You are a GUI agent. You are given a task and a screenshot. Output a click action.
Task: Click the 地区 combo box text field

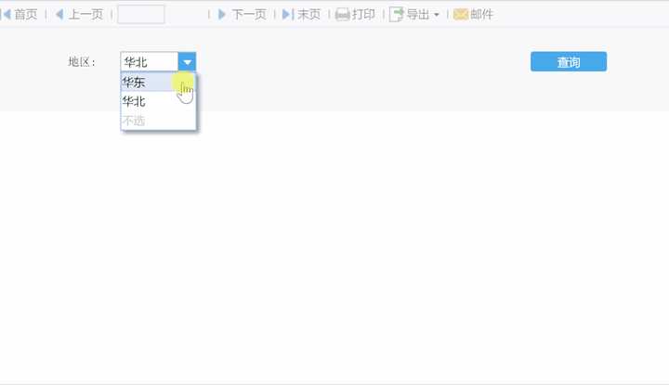point(149,62)
